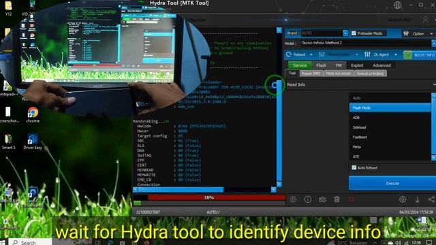Click the share icon in bottom toolbar
Screen dimensions: 436x245
[431, 199]
